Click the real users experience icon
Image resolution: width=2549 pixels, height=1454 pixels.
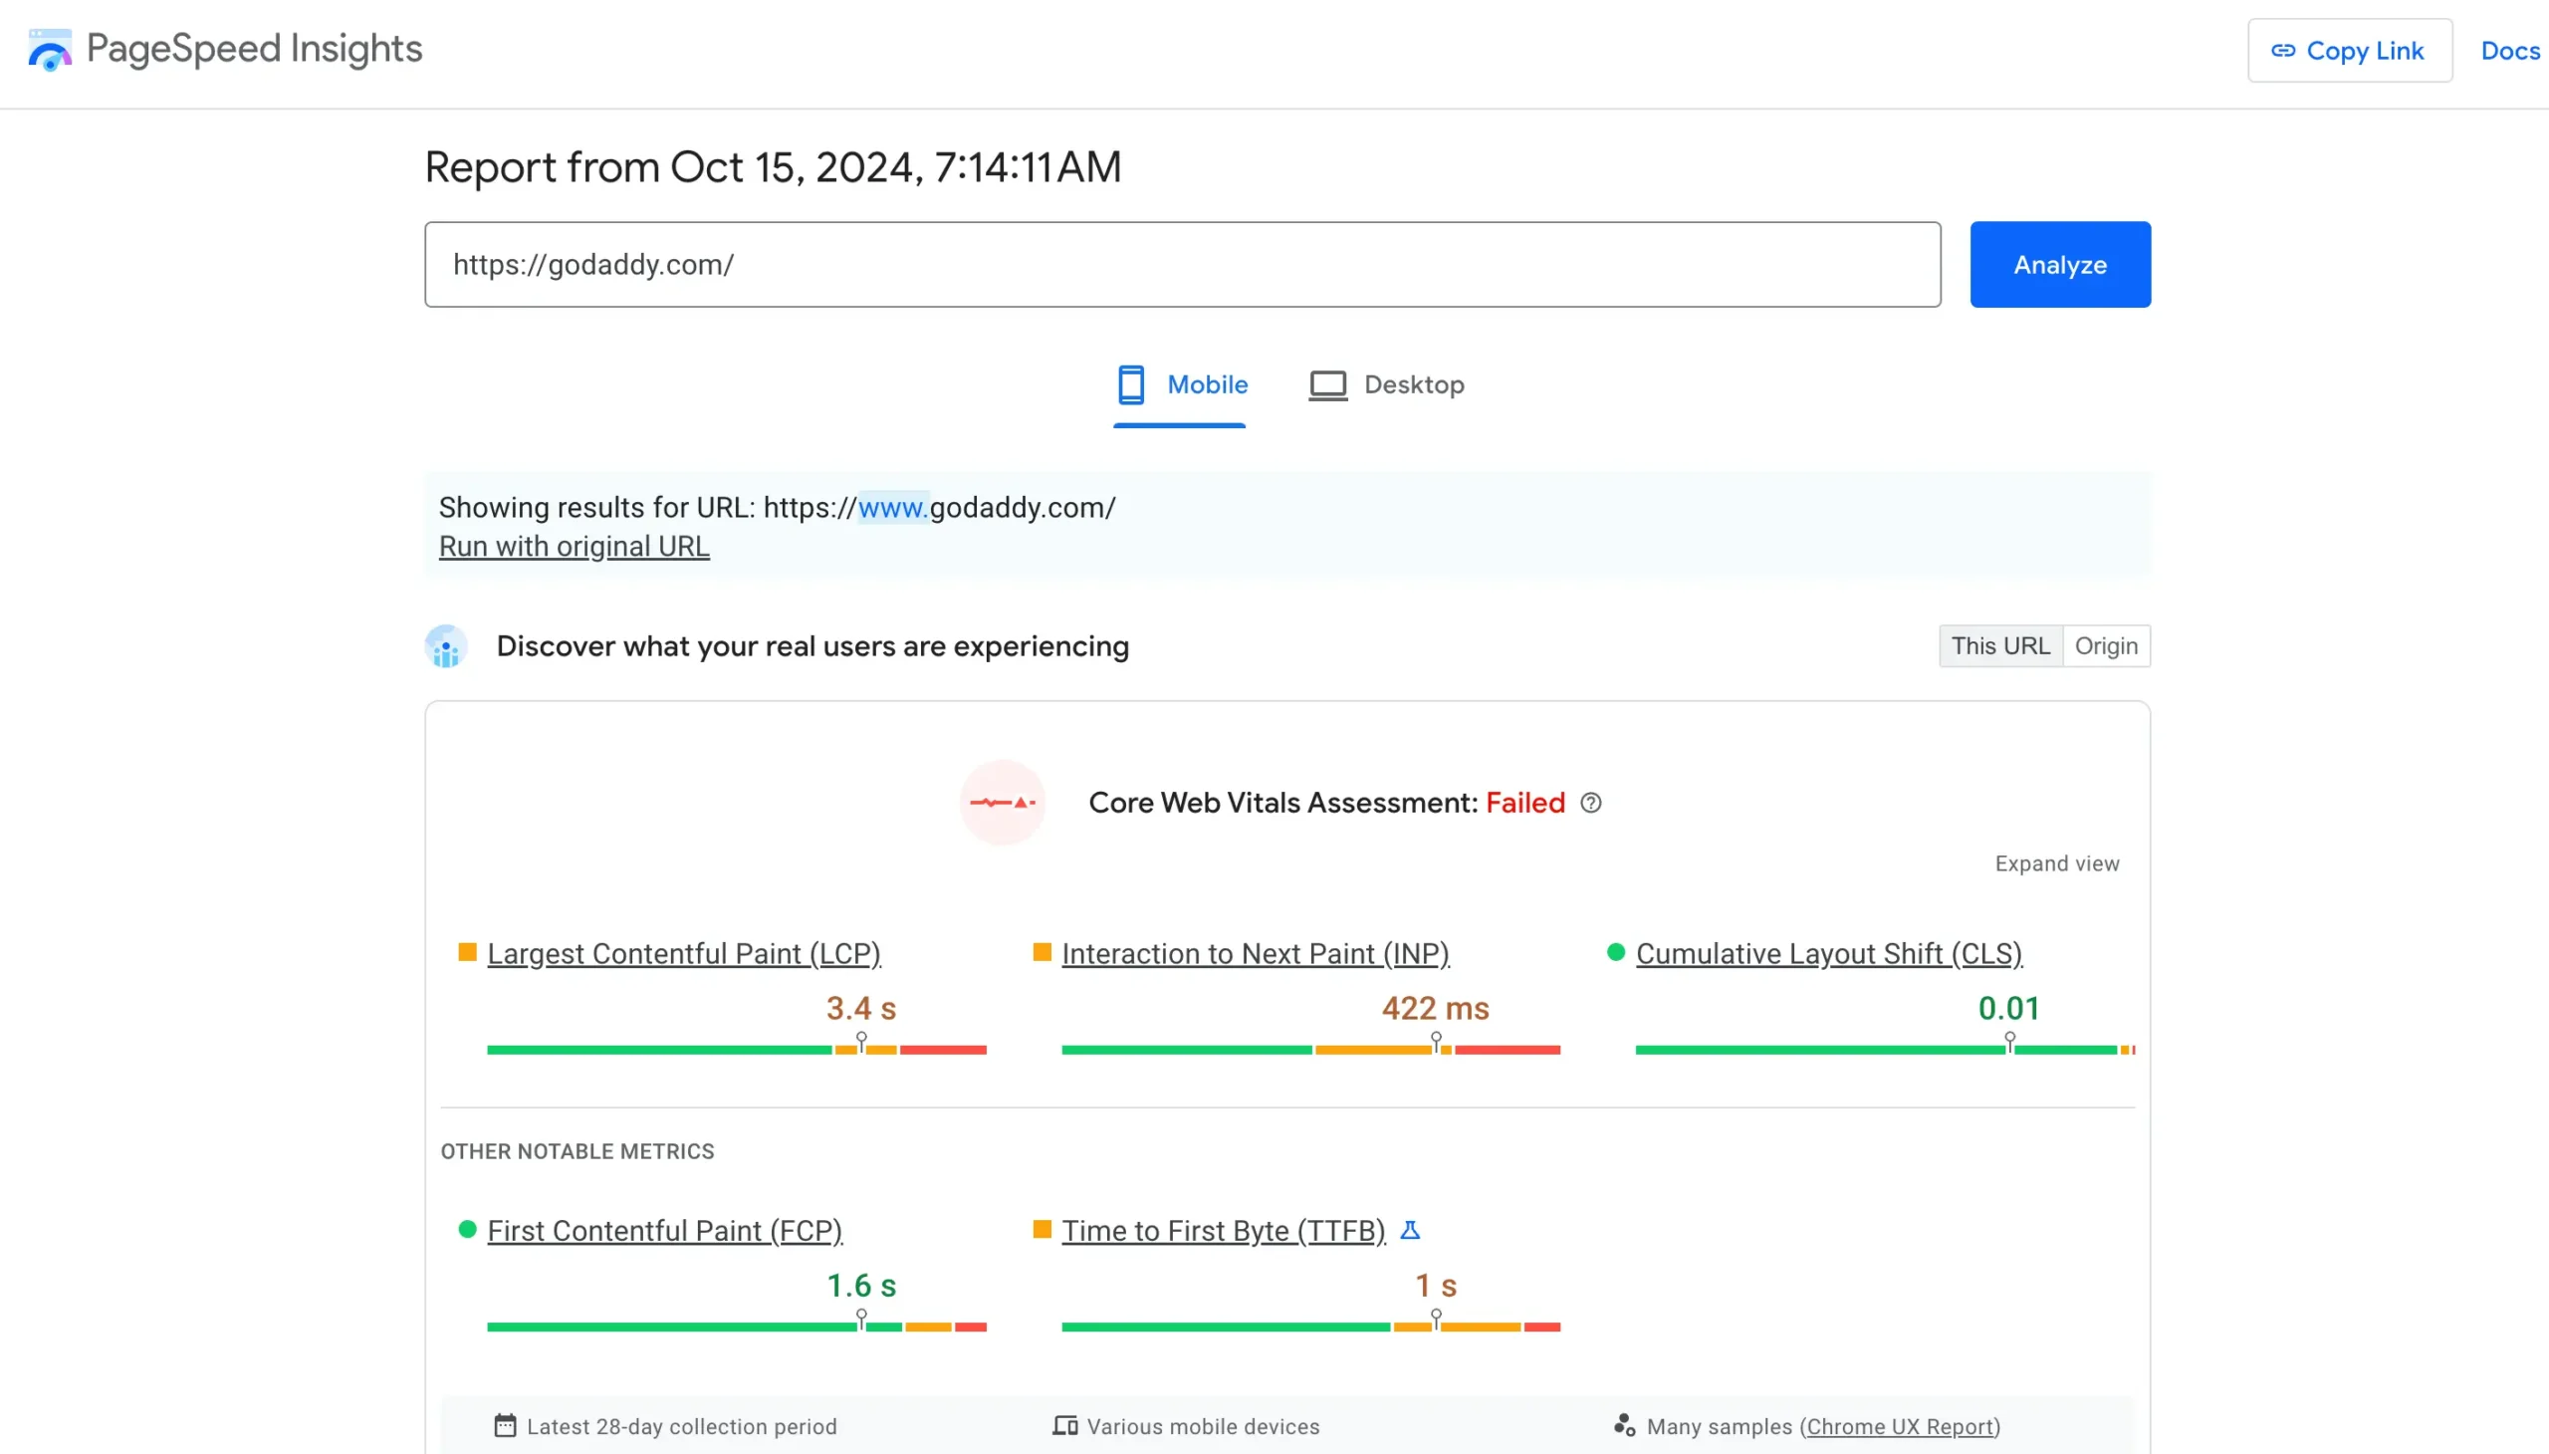coord(445,646)
